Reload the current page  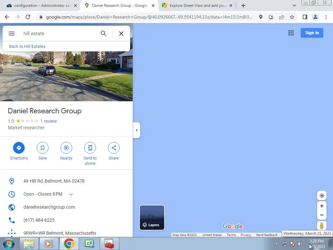28,17
